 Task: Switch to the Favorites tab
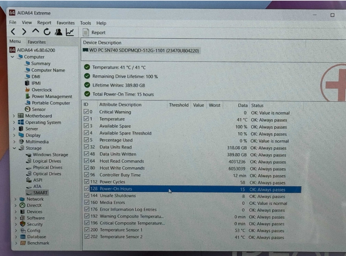coord(37,42)
